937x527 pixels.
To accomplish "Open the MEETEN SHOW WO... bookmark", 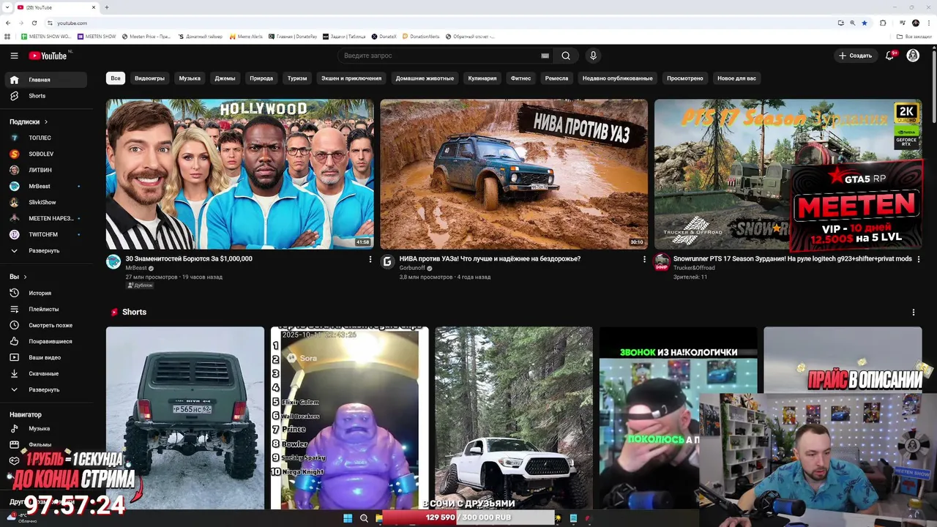I will (45, 36).
